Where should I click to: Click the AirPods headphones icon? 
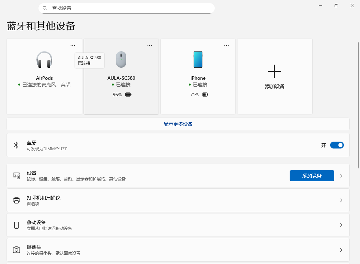(44, 59)
